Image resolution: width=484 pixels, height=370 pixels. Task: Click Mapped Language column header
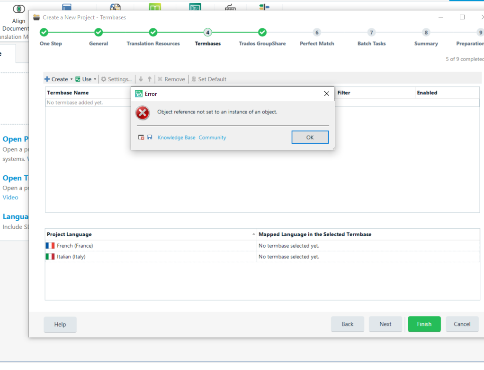[368, 234]
